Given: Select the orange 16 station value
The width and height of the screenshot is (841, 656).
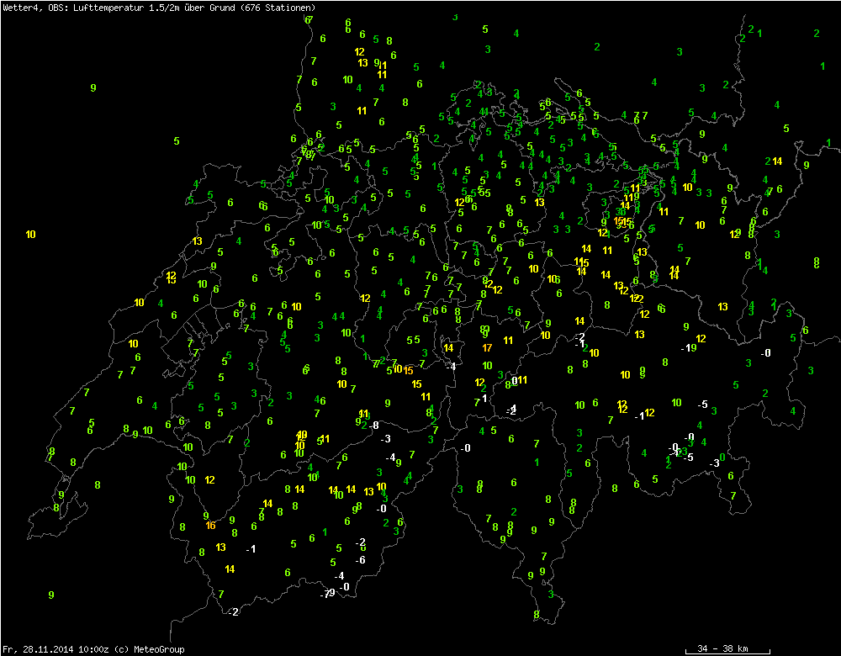Looking at the screenshot, I should pos(210,526).
